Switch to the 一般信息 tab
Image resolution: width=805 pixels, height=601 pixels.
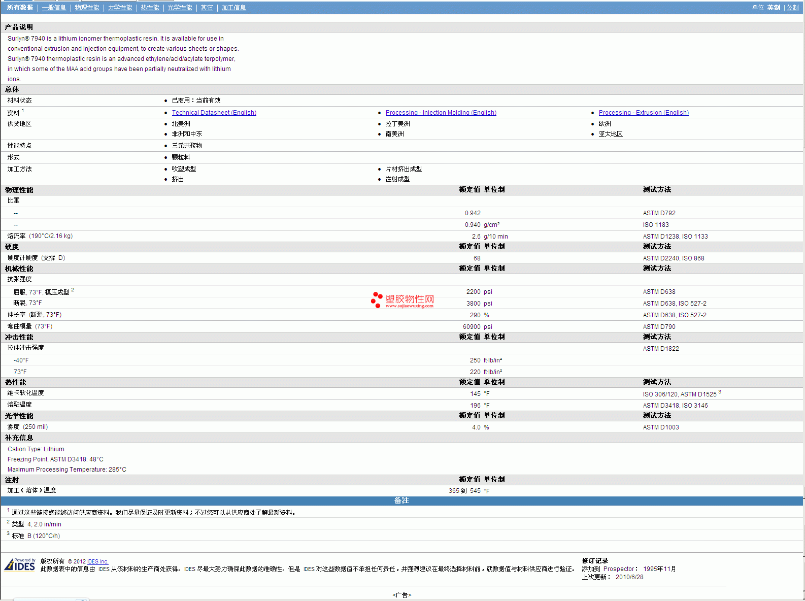click(x=54, y=8)
